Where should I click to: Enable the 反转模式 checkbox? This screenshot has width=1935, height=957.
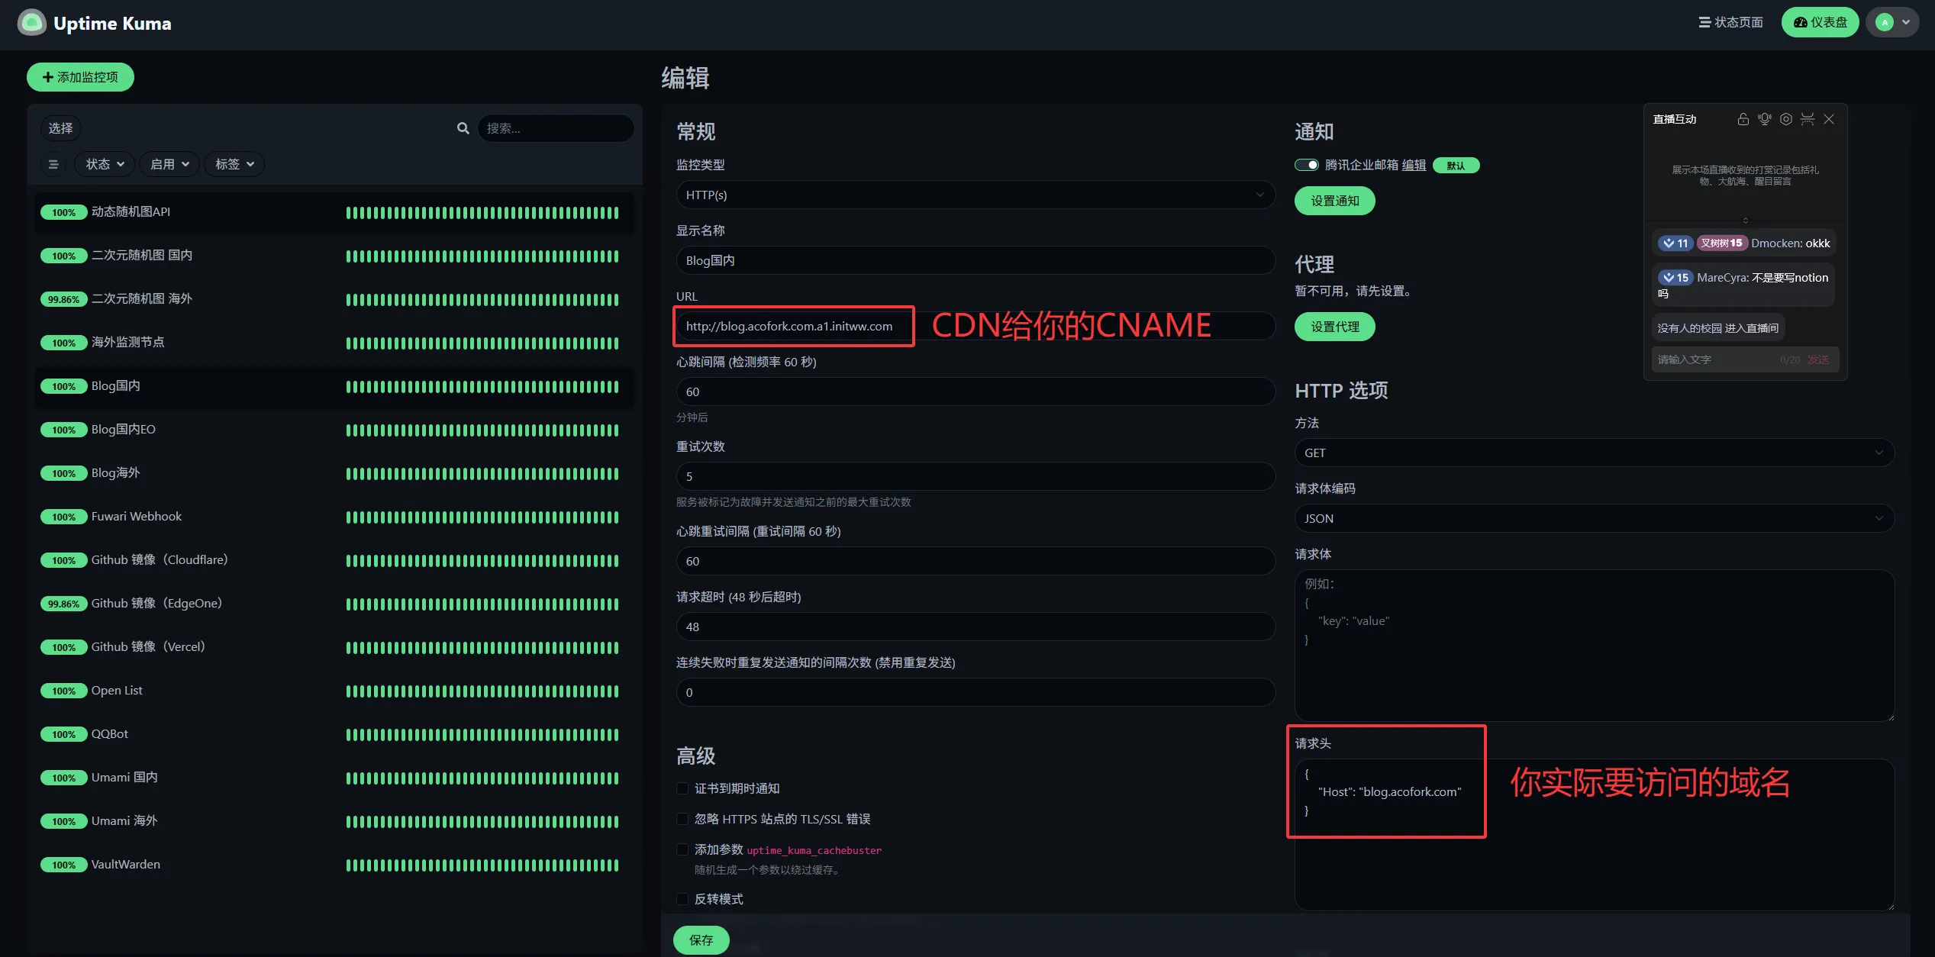click(683, 899)
